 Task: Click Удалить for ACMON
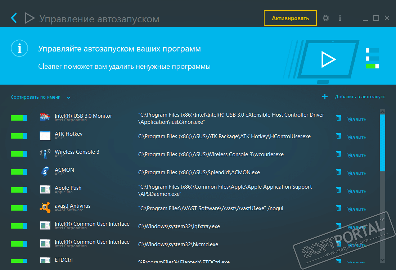[357, 174]
